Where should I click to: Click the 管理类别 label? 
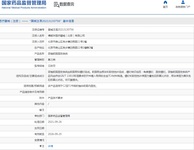[39, 60]
